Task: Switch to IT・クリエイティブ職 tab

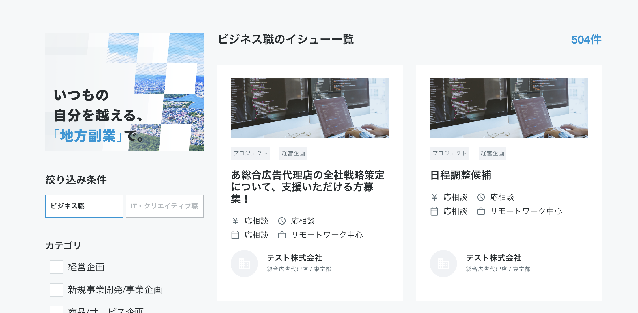Action: pyautogui.click(x=165, y=206)
